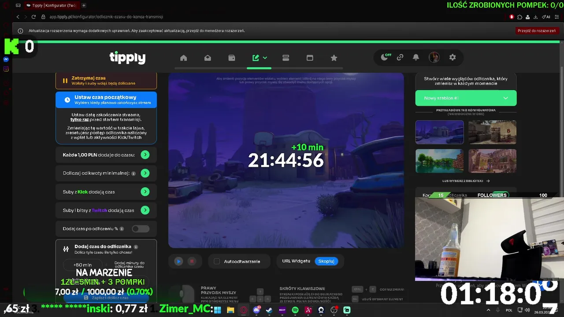Click Zatrzymaj czas pause button
This screenshot has height=317, width=564.
coord(106,81)
